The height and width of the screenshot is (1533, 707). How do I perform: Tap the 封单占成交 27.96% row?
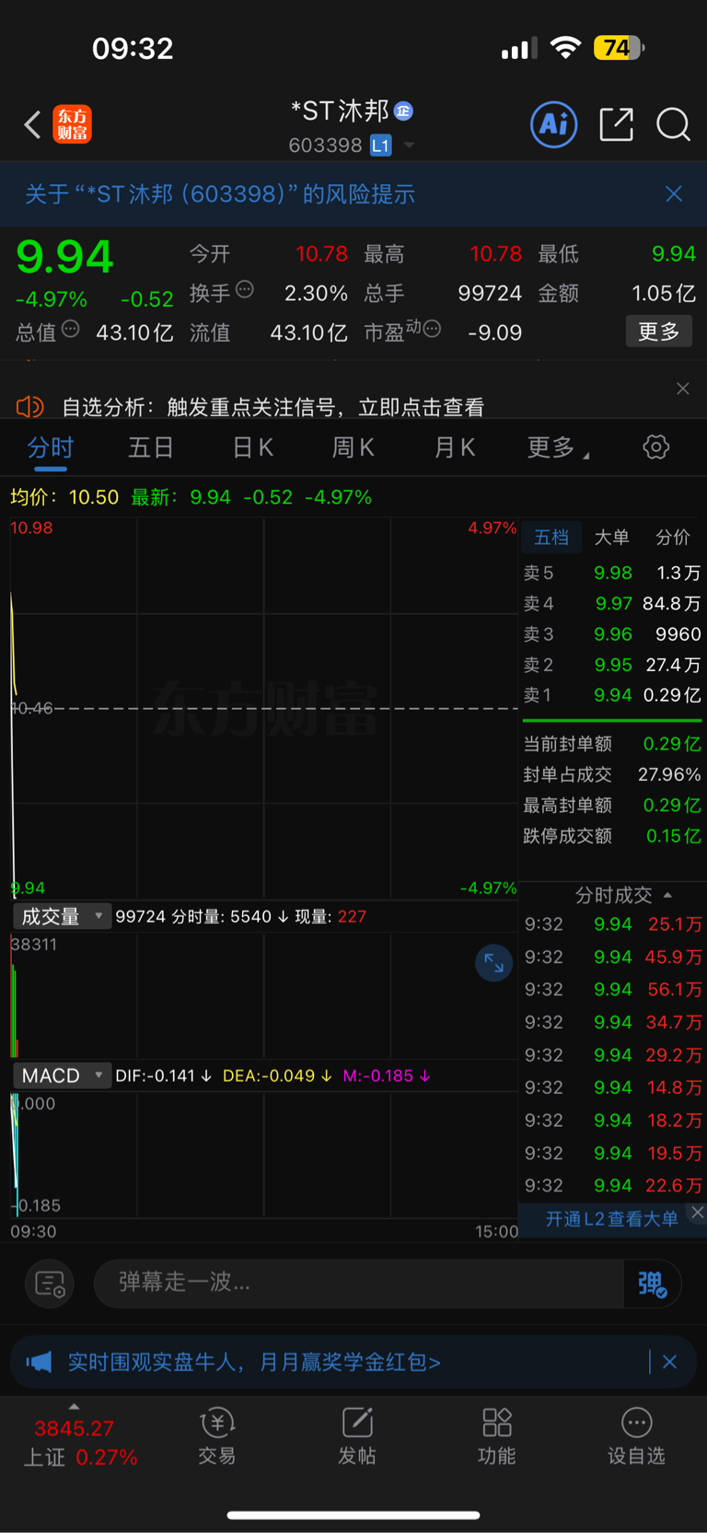612,774
